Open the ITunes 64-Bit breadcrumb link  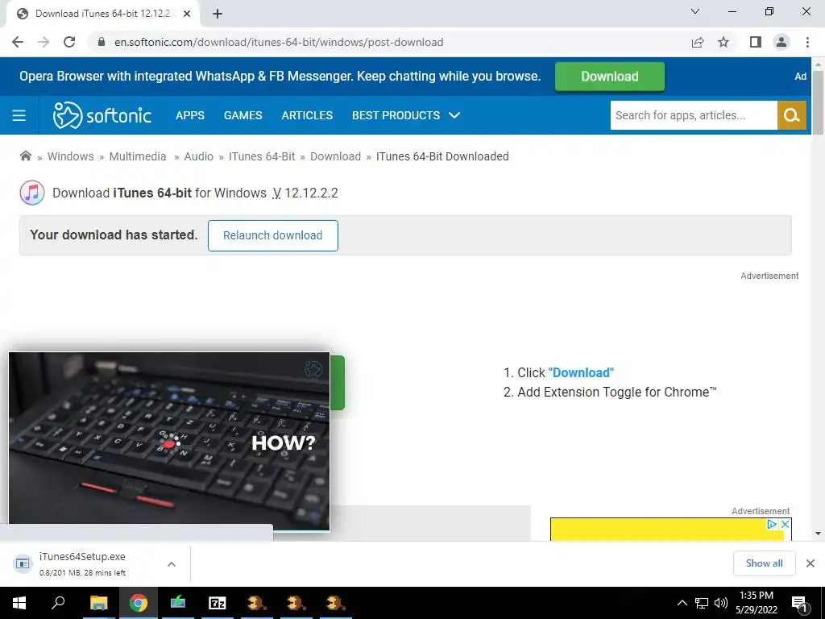[x=262, y=156]
